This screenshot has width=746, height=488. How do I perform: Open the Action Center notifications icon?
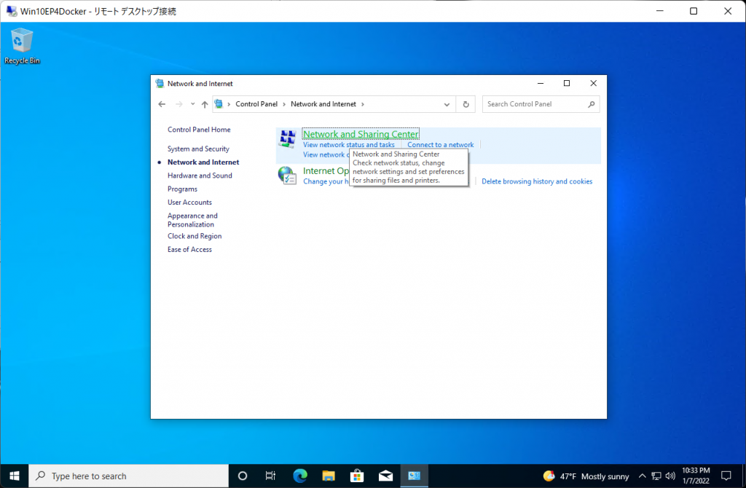pyautogui.click(x=726, y=476)
